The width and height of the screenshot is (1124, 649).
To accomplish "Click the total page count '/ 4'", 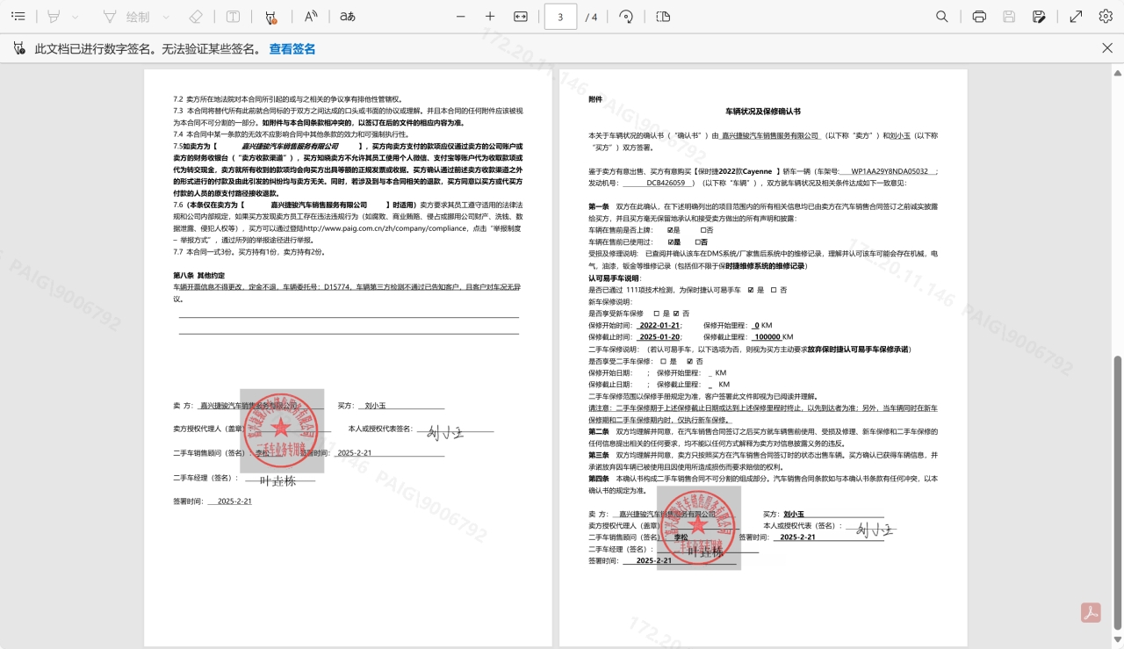I will 592,17.
